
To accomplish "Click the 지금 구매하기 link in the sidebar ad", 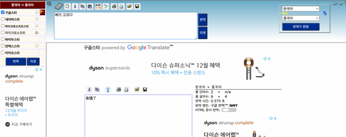I will pos(19,124).
